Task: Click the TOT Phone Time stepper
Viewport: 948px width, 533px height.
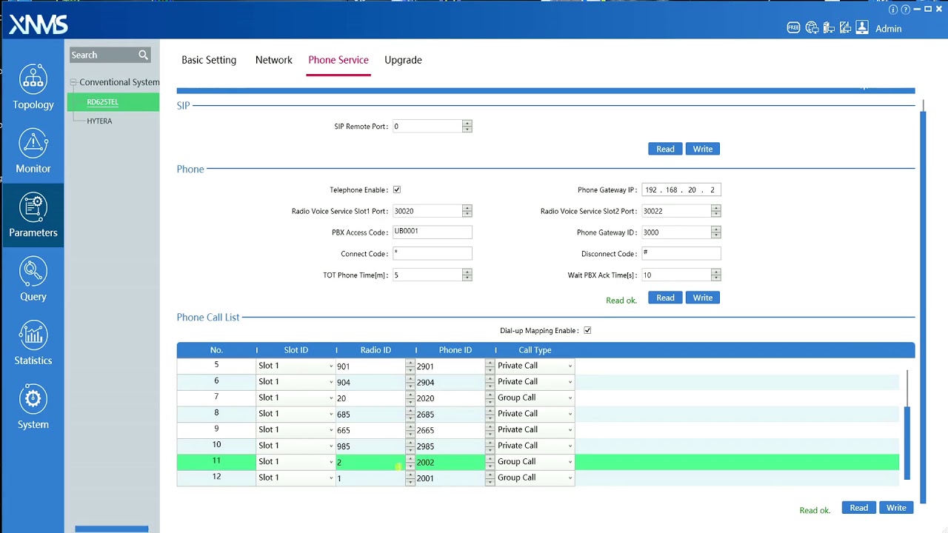Action: (467, 275)
